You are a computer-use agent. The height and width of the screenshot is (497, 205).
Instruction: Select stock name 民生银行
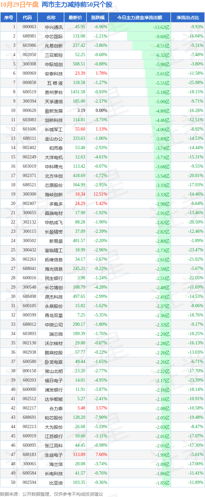(54, 278)
